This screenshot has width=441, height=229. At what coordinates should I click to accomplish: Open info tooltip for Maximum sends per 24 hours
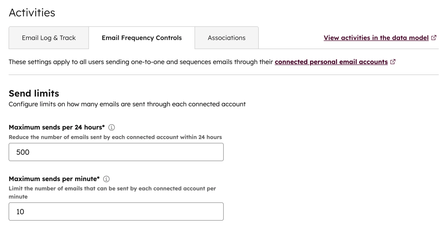112,127
